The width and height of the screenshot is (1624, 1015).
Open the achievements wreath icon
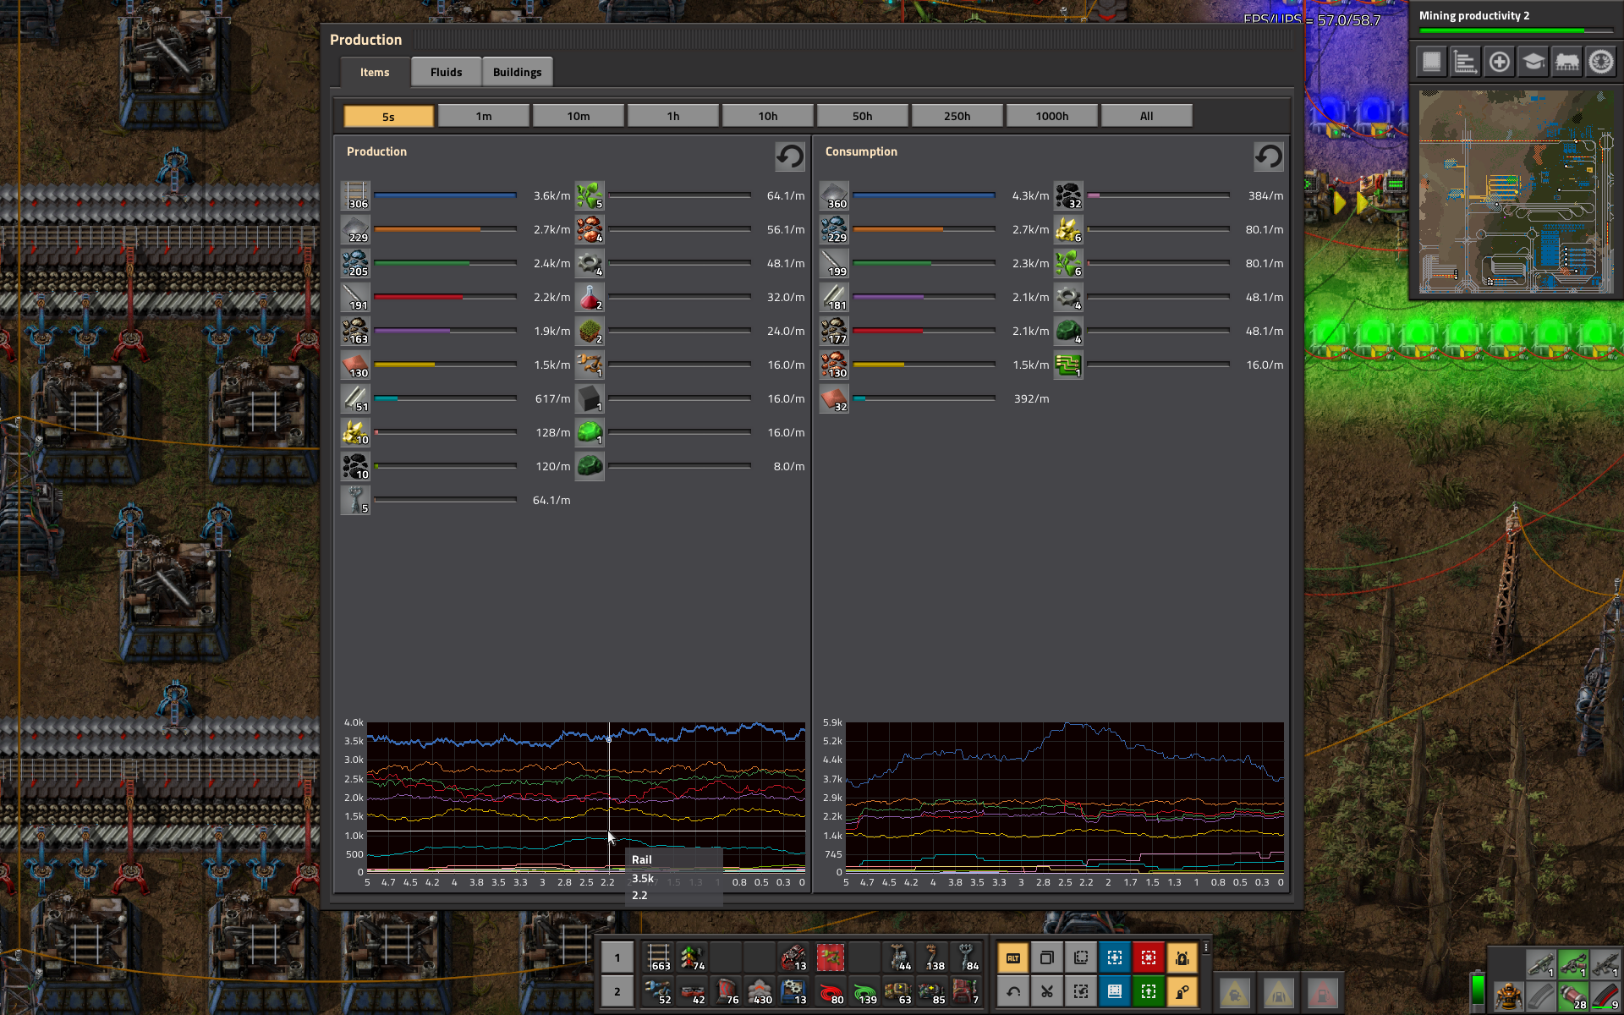(x=1600, y=62)
